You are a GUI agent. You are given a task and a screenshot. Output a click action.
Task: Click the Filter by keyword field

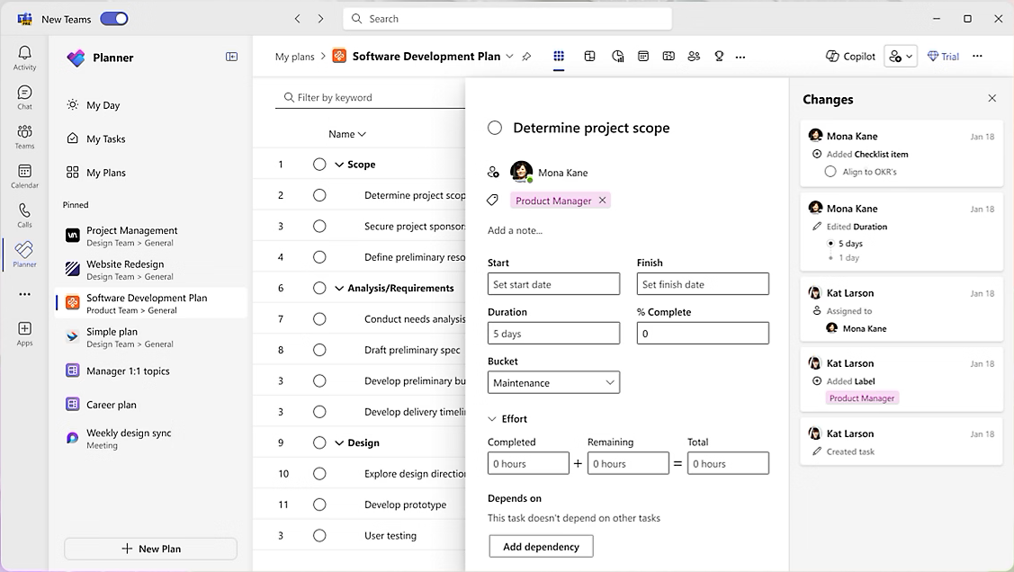(x=370, y=98)
